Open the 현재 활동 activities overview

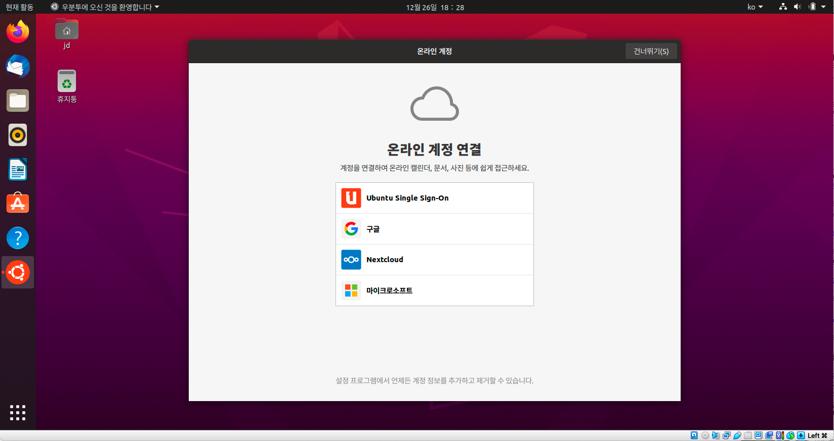(x=19, y=7)
